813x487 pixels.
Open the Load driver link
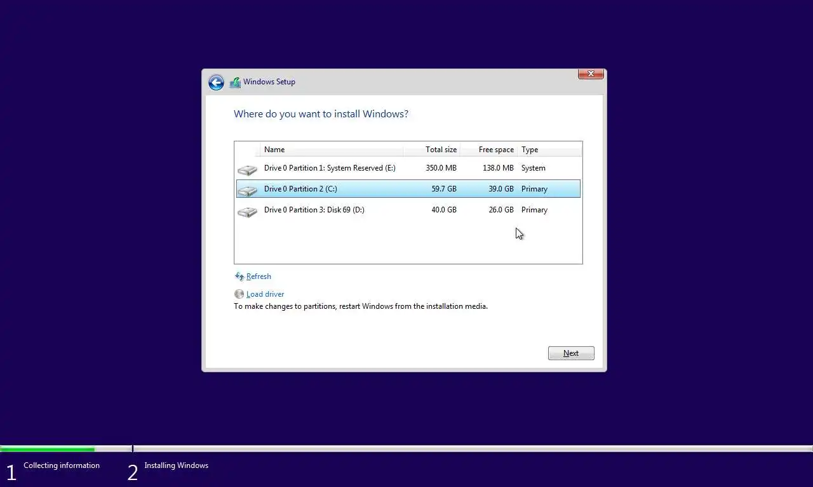tap(265, 294)
